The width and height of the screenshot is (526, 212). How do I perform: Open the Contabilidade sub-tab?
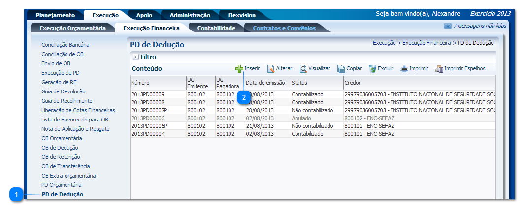click(216, 28)
